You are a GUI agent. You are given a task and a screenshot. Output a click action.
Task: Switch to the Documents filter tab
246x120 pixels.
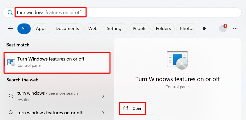tap(67, 29)
